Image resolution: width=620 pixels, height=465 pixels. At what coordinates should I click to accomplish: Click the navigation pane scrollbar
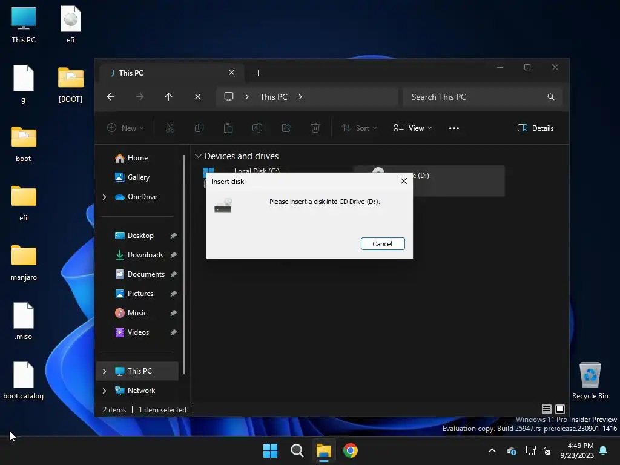[x=184, y=264]
